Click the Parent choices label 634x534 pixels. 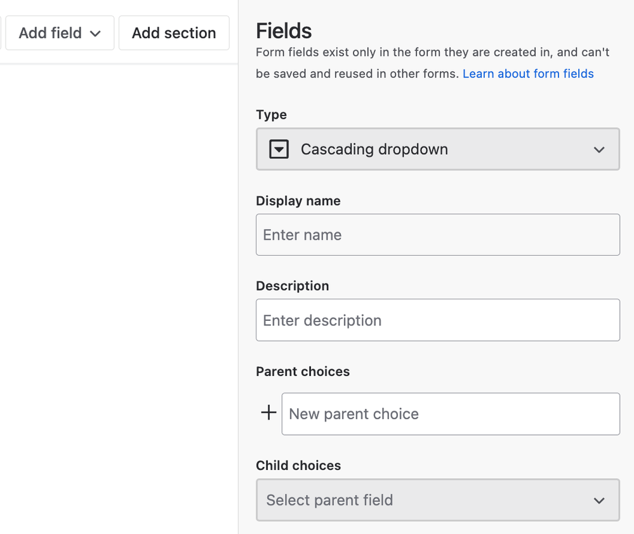point(303,372)
